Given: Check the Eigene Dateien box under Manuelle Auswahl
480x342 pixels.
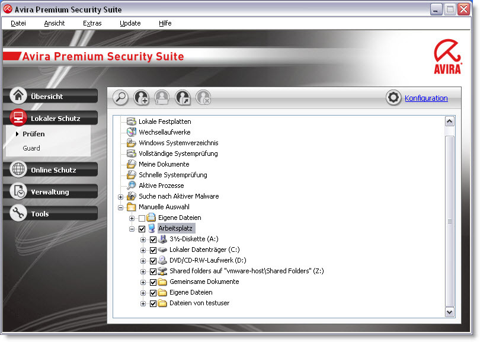Looking at the screenshot, I should [x=142, y=218].
